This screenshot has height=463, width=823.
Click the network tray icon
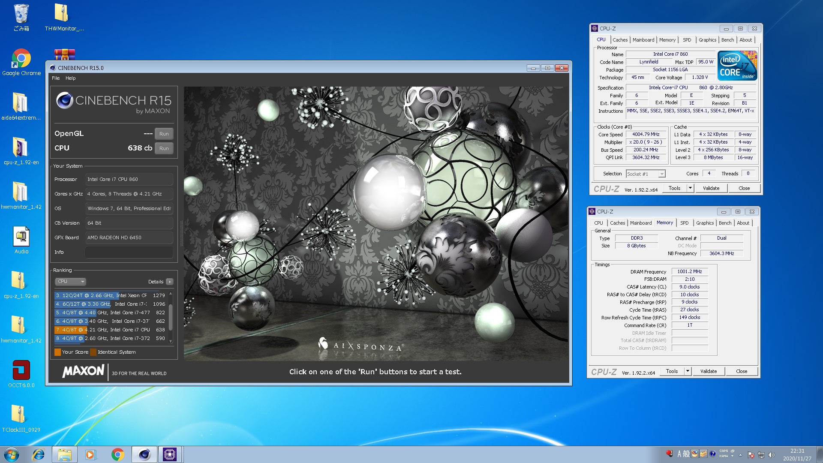pyautogui.click(x=761, y=455)
